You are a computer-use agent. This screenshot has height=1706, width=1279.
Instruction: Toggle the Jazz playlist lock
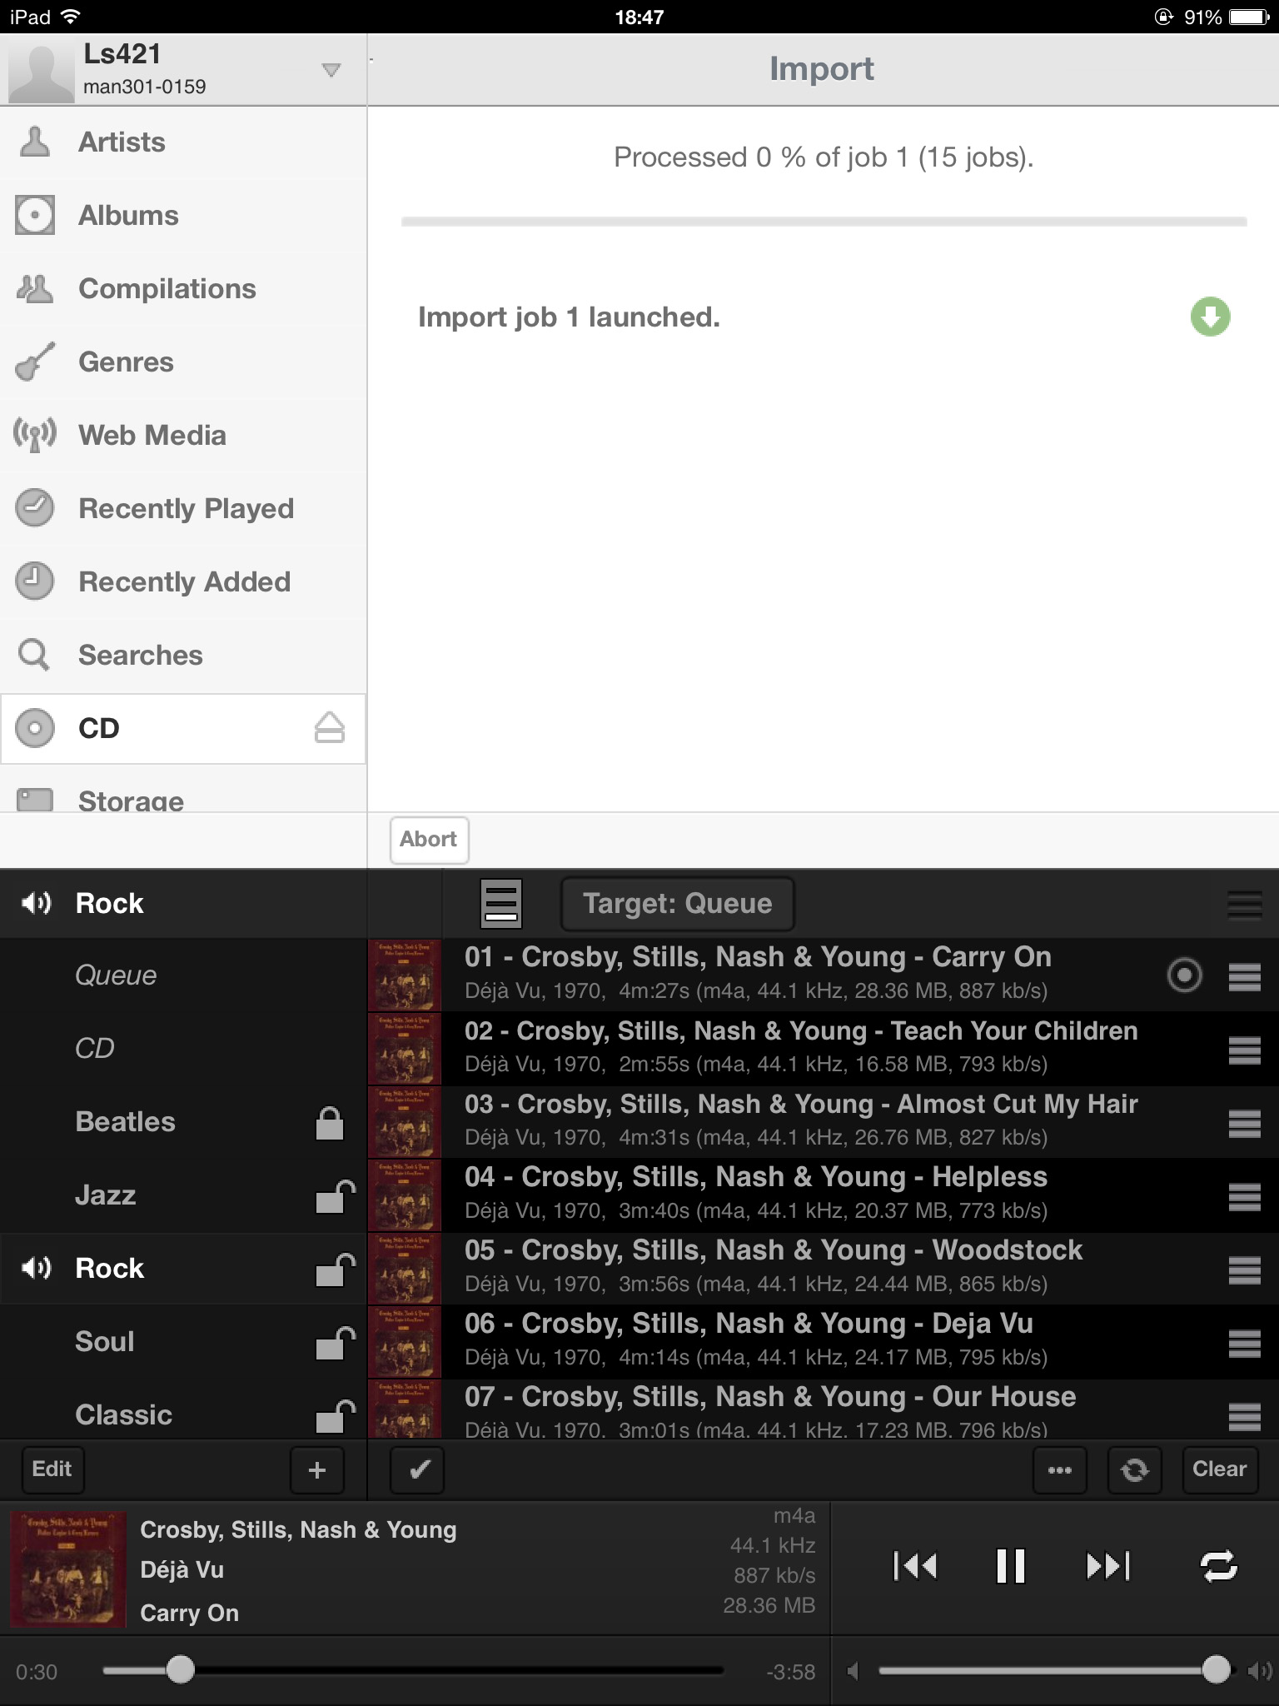pos(335,1196)
